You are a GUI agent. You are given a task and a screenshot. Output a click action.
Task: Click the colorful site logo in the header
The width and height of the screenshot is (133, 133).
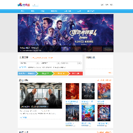click(x=24, y=5)
